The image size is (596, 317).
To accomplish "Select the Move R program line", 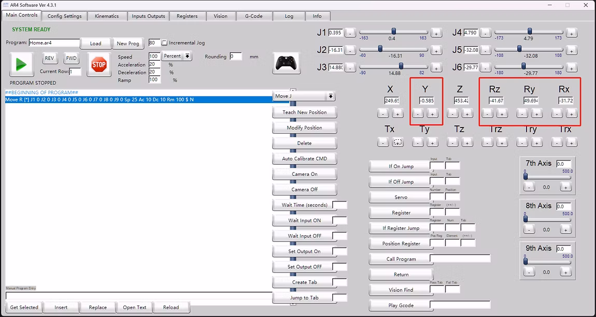I will pos(139,99).
